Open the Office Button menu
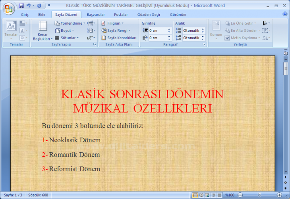 pos(8,8)
